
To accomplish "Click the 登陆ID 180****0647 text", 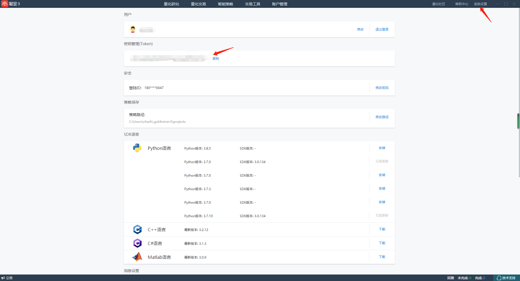I will pyautogui.click(x=146, y=88).
